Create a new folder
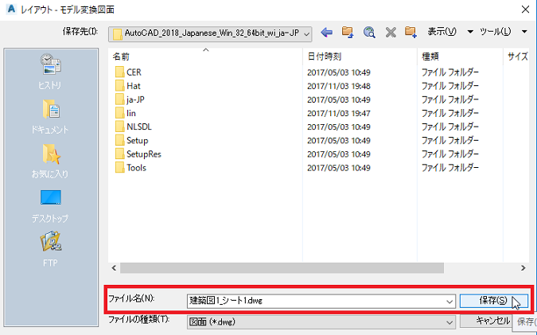This screenshot has width=537, height=335. (411, 32)
